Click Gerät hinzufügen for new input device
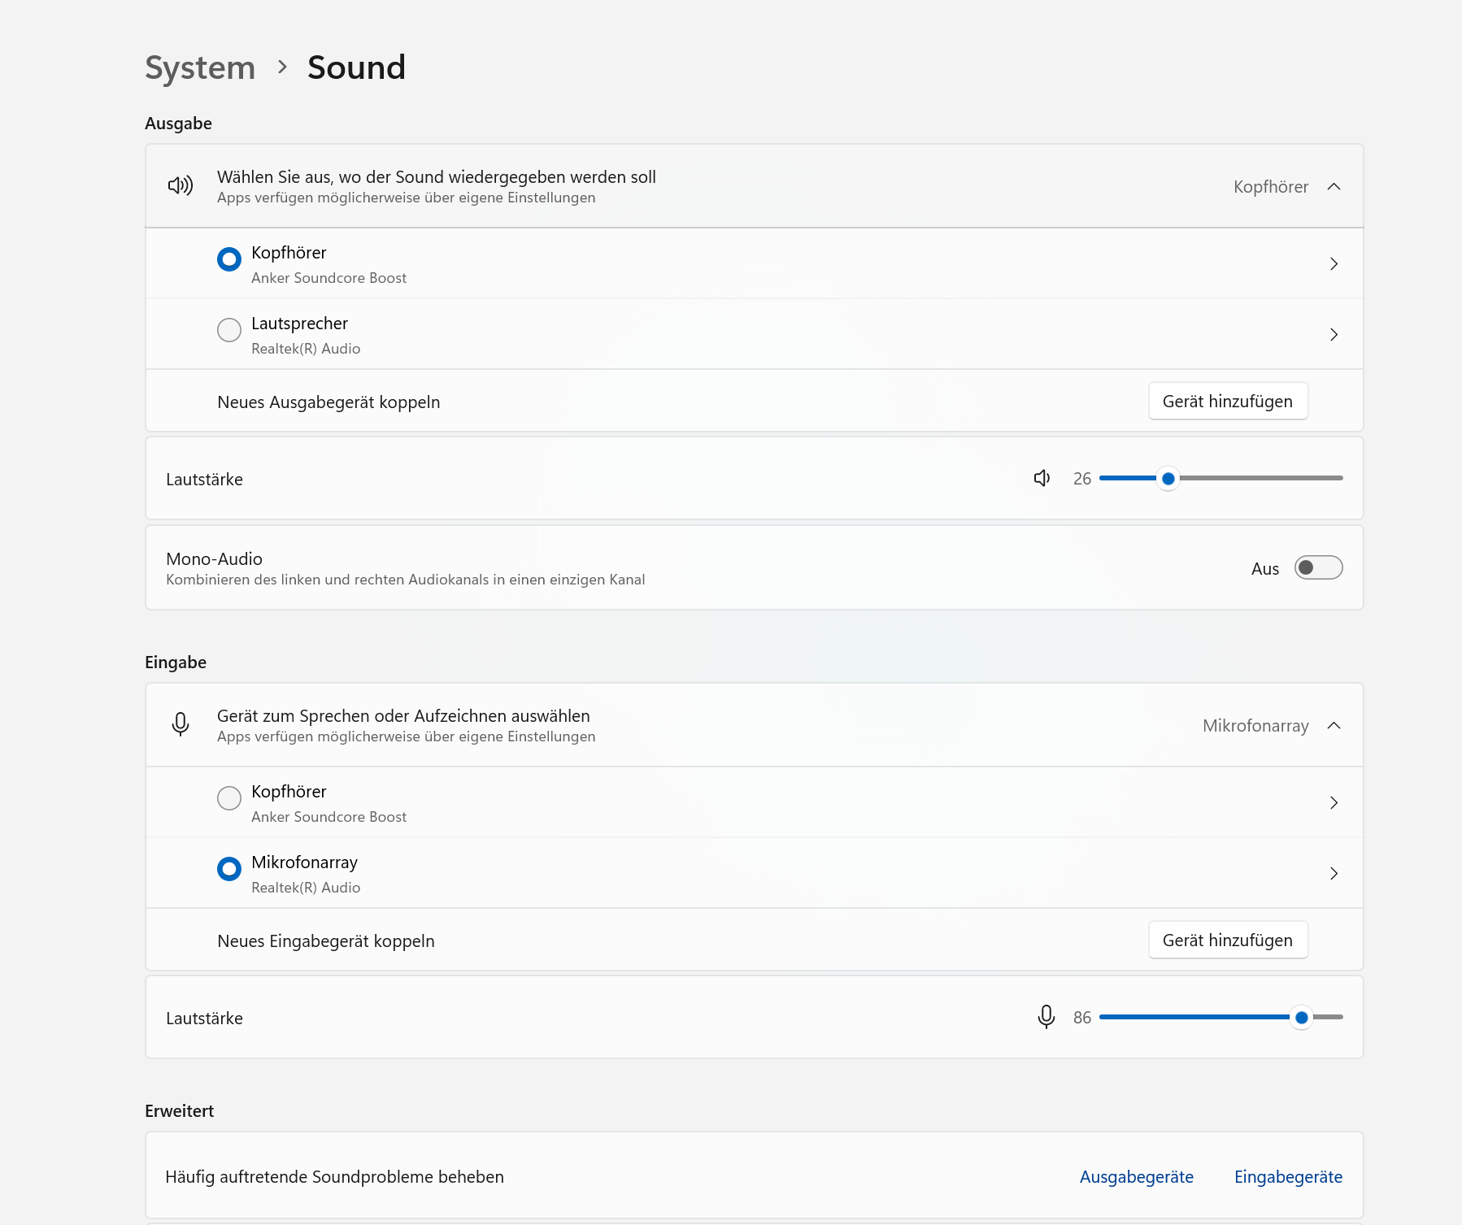This screenshot has width=1462, height=1225. coord(1227,940)
